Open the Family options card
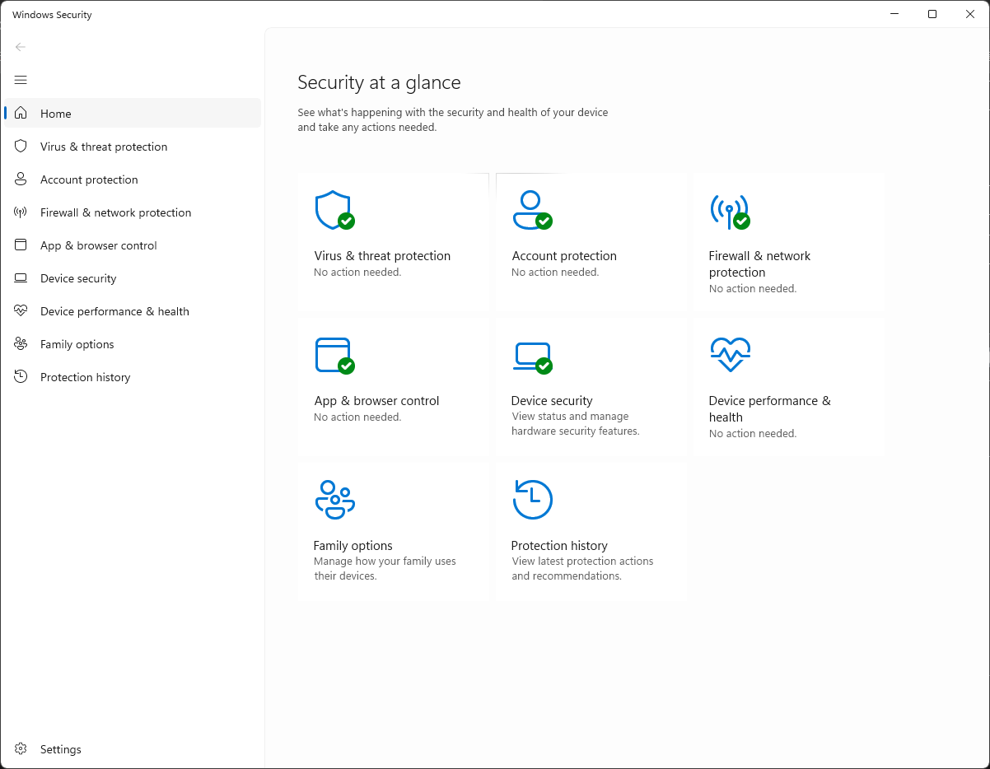990x769 pixels. [x=393, y=531]
